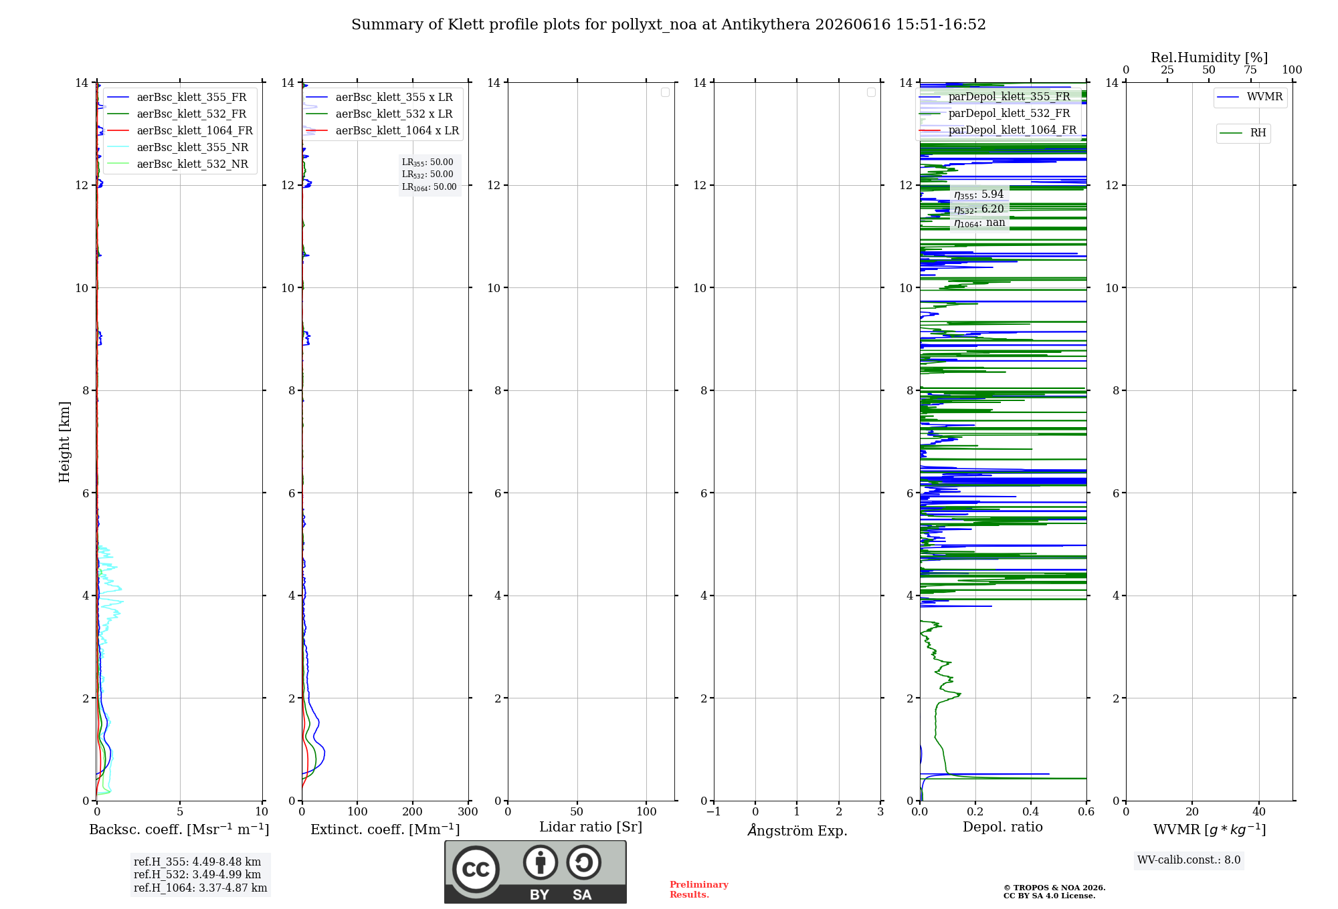Click the η1064: nan value
This screenshot has width=1338, height=909.
(979, 223)
